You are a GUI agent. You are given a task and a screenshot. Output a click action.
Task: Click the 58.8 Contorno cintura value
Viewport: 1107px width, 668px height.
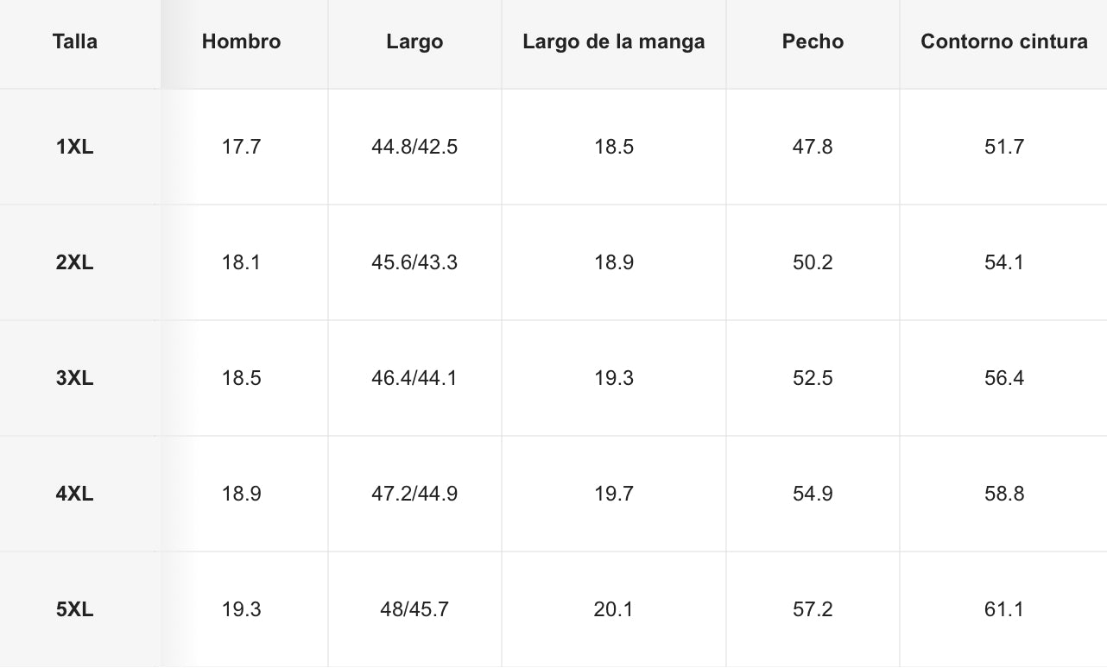1003,494
